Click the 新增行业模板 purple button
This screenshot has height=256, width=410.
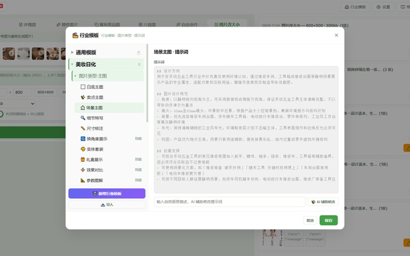(x=107, y=194)
